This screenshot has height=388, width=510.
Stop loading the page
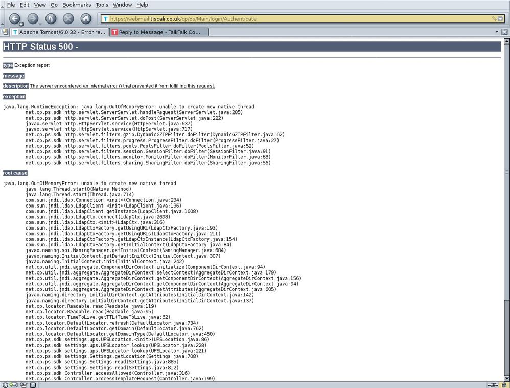coord(68,18)
